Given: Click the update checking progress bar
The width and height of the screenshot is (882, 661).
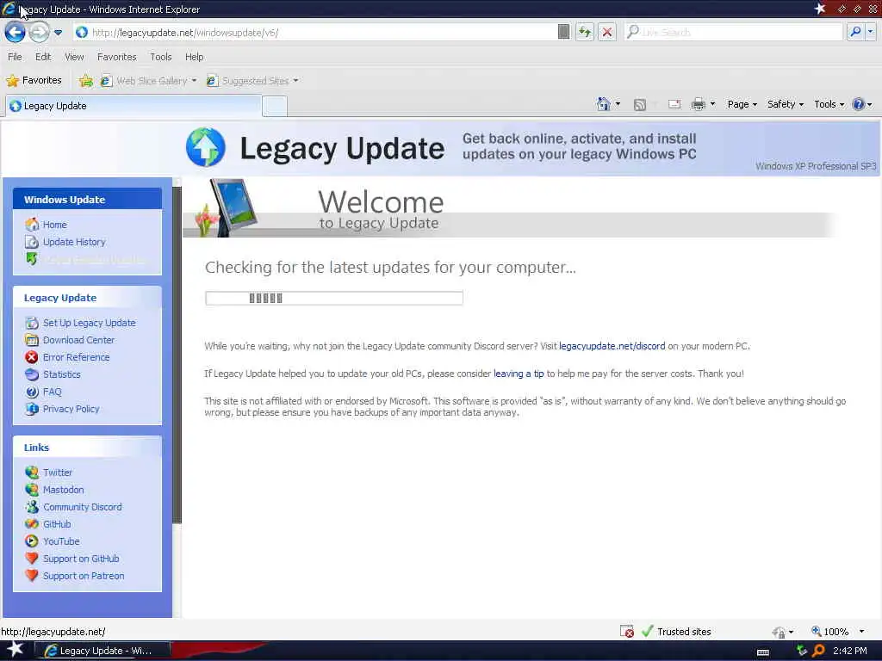Looking at the screenshot, I should coord(334,298).
